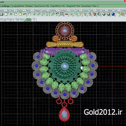The width and height of the screenshot is (126, 126).
Task: Open the Surface Tools toolbar tab
Action: click(88, 10)
